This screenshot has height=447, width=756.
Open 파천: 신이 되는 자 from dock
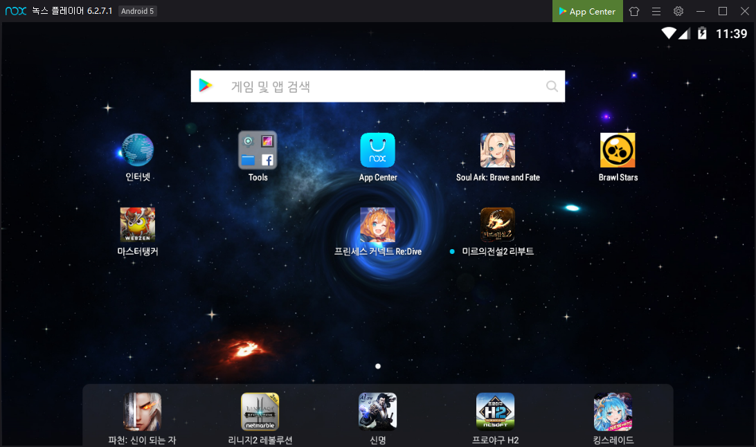pos(142,411)
